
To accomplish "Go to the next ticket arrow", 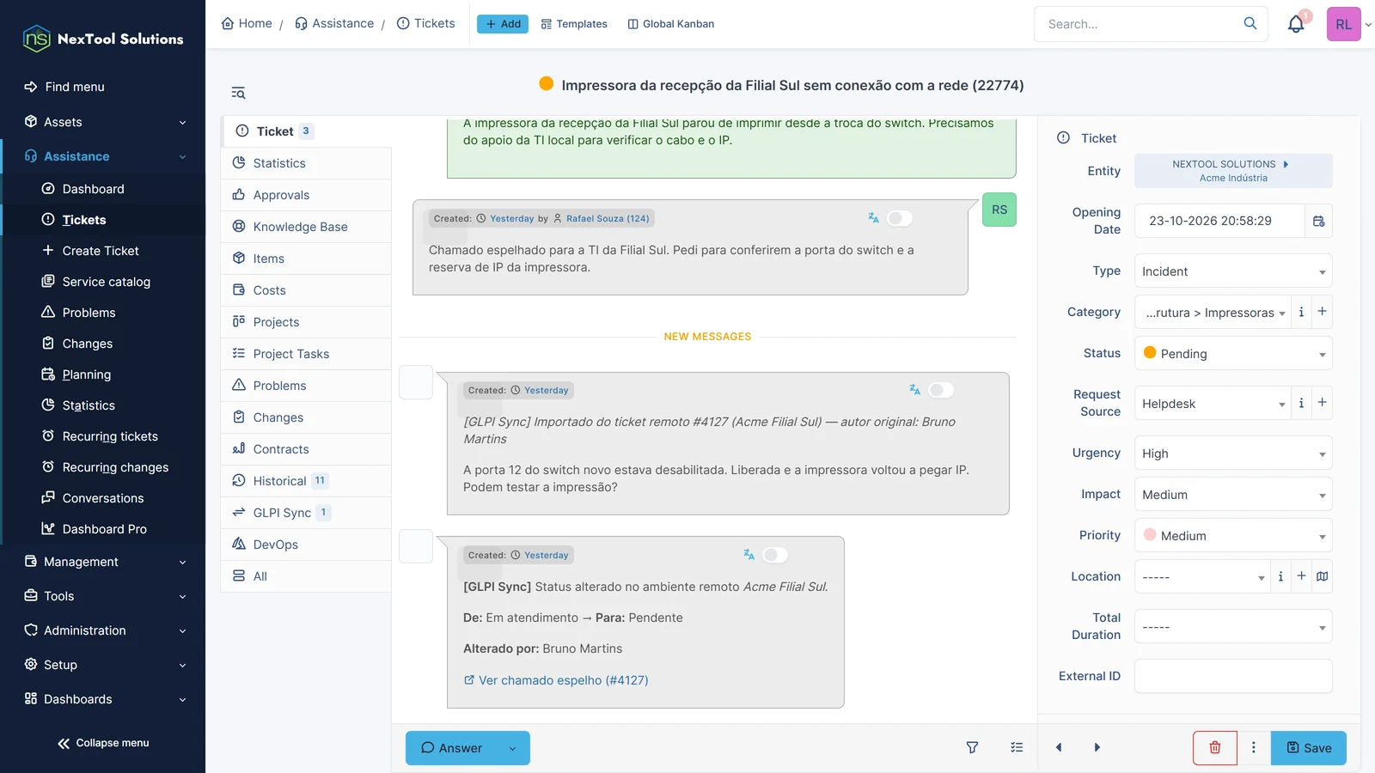I will pyautogui.click(x=1097, y=747).
